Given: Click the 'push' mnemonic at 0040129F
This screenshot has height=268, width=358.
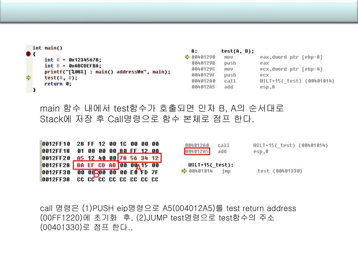Looking at the screenshot, I should pyautogui.click(x=230, y=75).
